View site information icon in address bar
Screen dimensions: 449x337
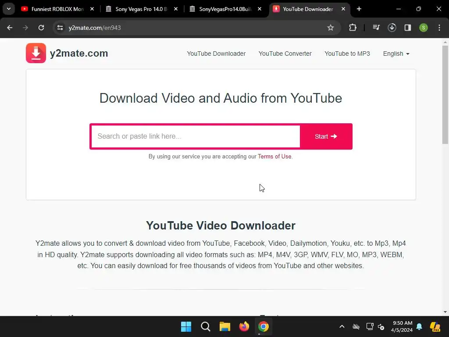pos(60,28)
